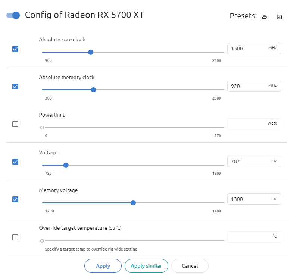Image resolution: width=294 pixels, height=274 pixels.
Task: Uncheck the Voltage checkbox
Action: [15, 162]
